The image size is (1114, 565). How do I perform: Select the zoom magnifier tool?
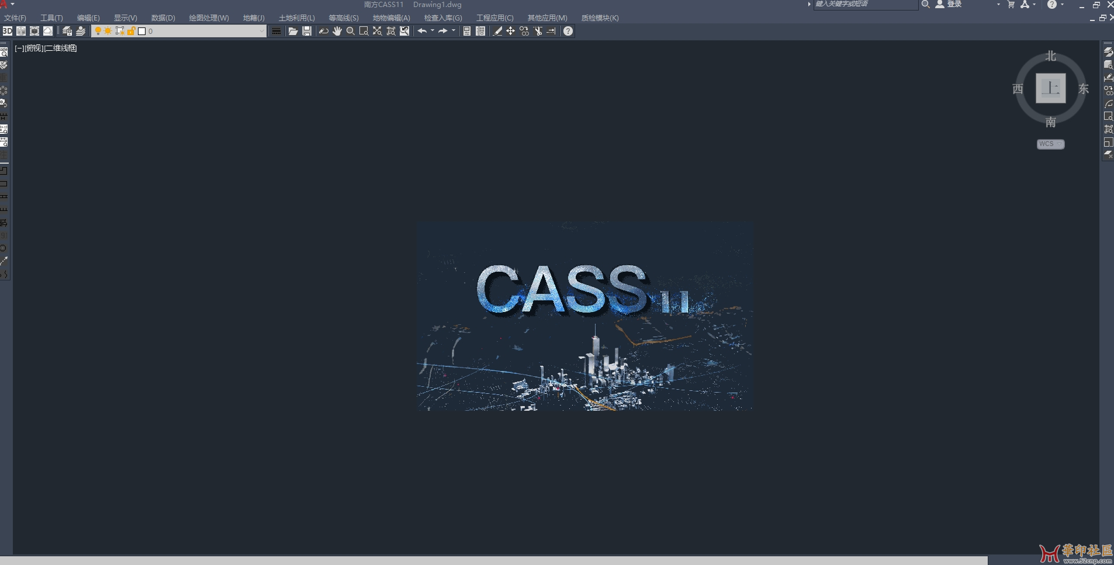(x=351, y=31)
